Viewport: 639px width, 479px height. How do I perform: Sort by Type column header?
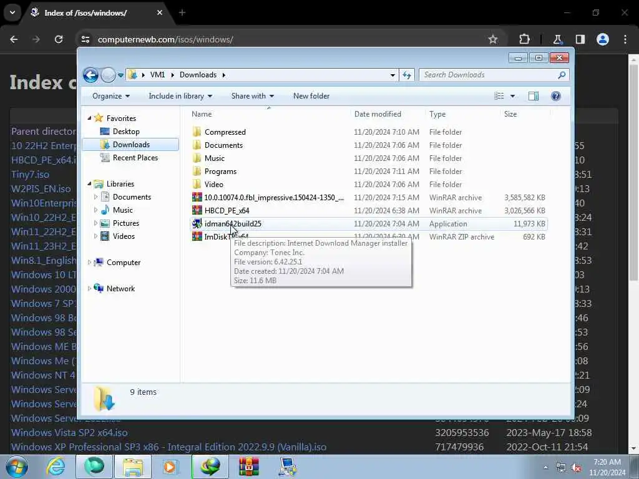click(x=437, y=114)
